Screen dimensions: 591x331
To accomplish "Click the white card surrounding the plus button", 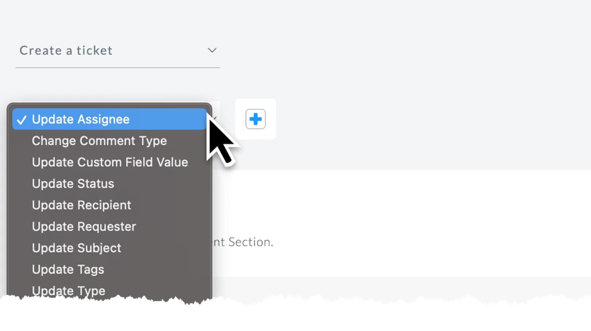I will tap(256, 119).
